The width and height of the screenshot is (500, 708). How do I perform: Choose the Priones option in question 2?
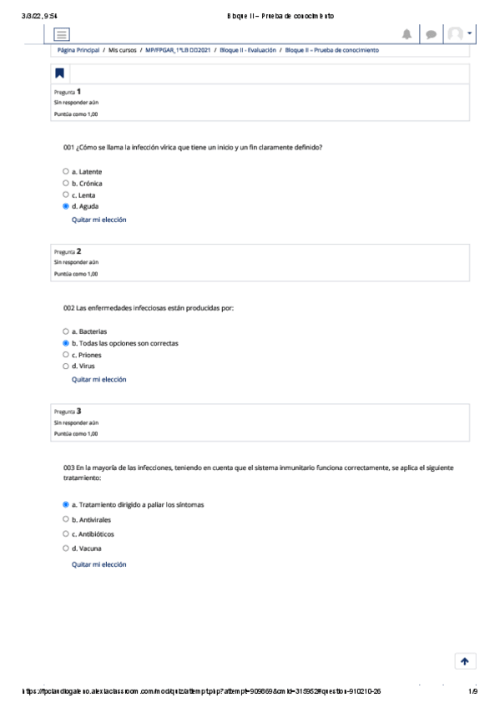(x=65, y=355)
